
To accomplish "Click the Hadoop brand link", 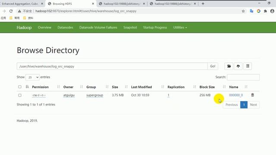I will (x=24, y=28).
